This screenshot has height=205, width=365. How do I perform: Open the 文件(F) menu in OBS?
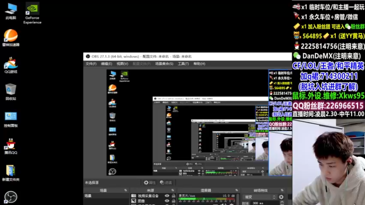(91, 64)
